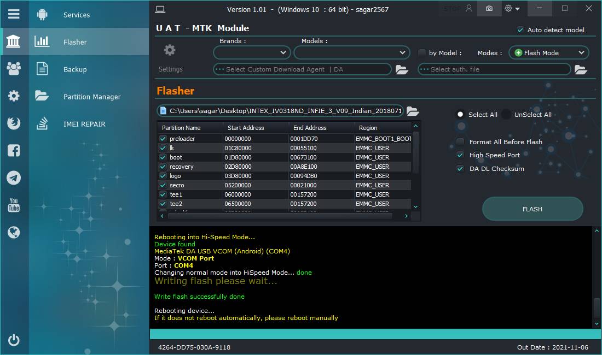The width and height of the screenshot is (602, 355).
Task: Click the Facebook icon in sidebar
Action: 14,151
